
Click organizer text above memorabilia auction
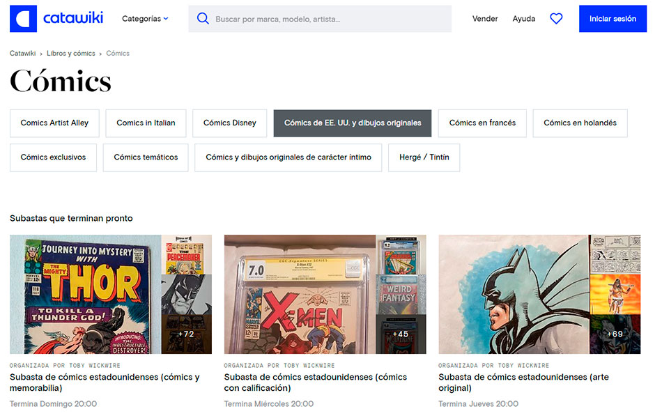(65, 365)
